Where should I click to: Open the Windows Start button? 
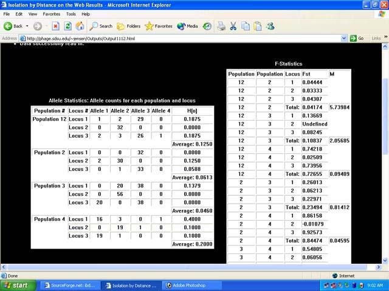tap(18, 286)
